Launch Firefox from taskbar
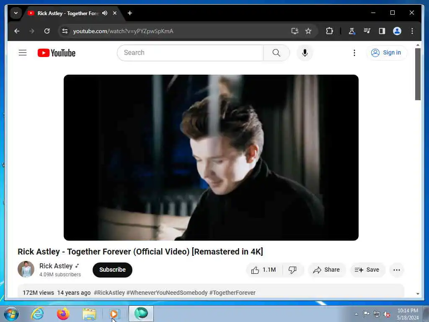The image size is (429, 322). [x=63, y=314]
